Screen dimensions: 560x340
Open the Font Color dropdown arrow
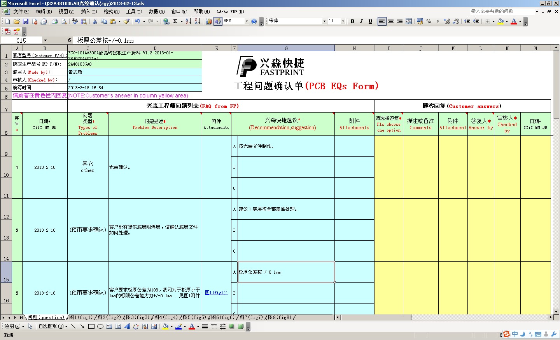(520, 21)
